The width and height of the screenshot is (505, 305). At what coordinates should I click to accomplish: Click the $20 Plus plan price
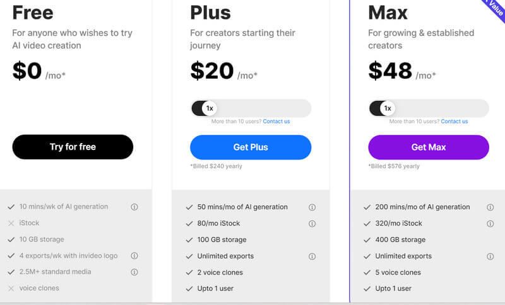[x=212, y=71]
